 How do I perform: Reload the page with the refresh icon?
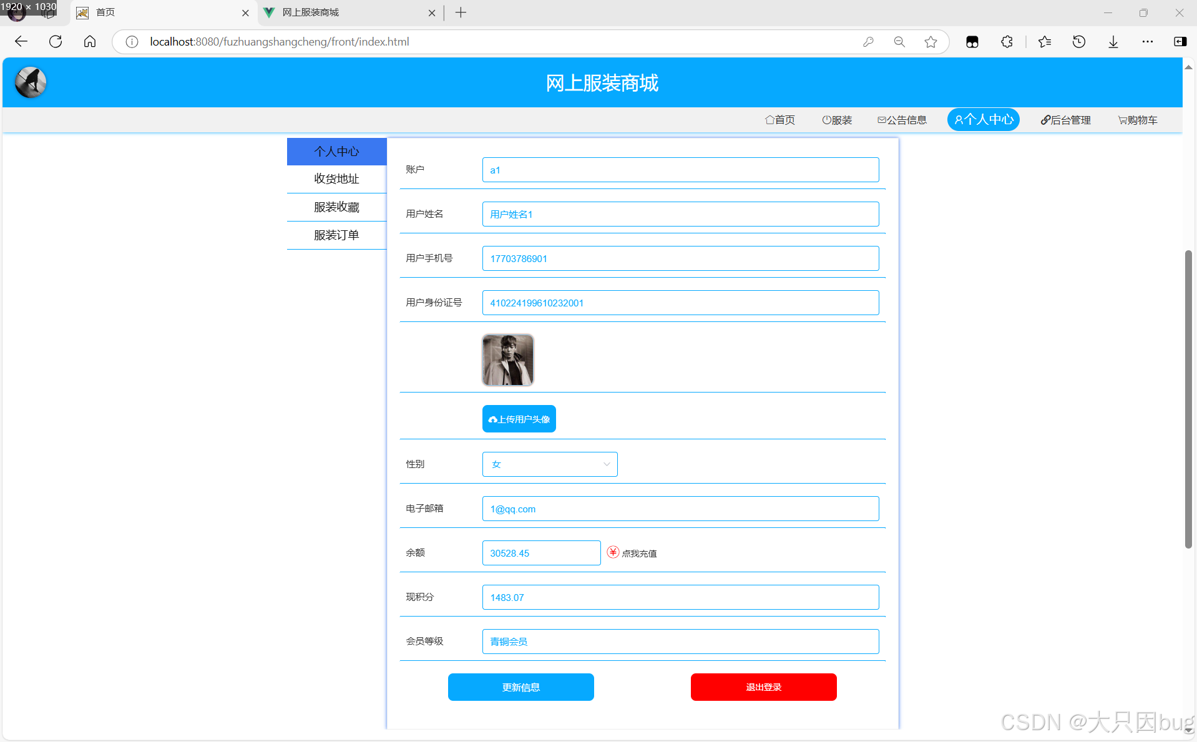56,42
